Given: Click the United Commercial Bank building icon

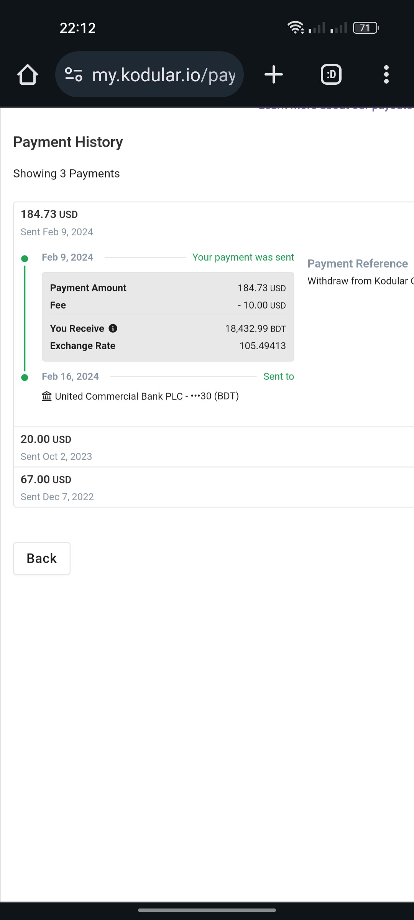Looking at the screenshot, I should (x=46, y=396).
